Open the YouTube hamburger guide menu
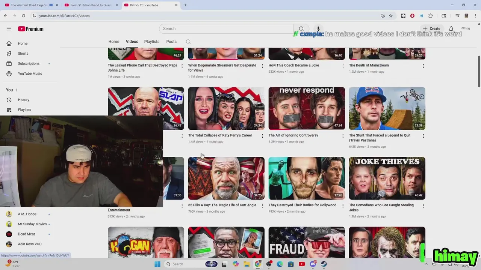This screenshot has width=481, height=270. (x=9, y=29)
